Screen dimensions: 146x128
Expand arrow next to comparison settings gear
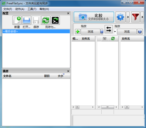128,17
